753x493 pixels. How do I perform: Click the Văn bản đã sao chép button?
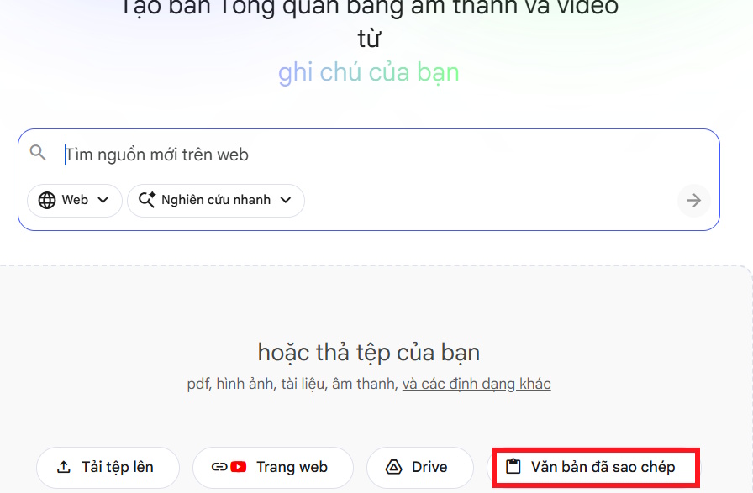pos(596,467)
